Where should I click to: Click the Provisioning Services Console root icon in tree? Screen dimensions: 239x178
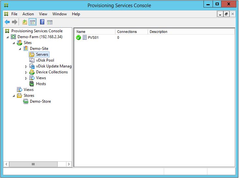point(7,31)
